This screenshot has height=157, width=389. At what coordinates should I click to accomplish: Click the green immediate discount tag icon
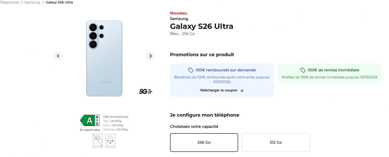(303, 70)
